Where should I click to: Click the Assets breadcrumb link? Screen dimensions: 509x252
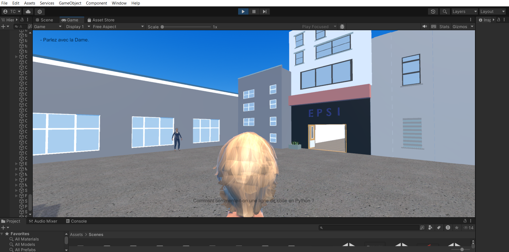coord(76,235)
